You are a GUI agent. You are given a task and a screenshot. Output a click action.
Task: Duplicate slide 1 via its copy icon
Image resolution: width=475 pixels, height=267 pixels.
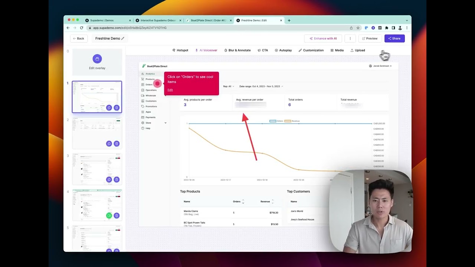109,108
